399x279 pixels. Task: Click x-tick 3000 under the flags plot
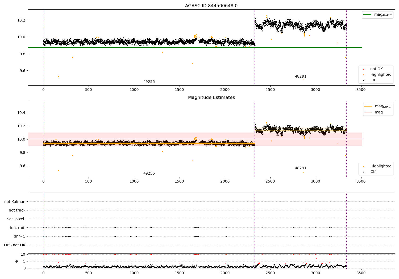coord(316,273)
